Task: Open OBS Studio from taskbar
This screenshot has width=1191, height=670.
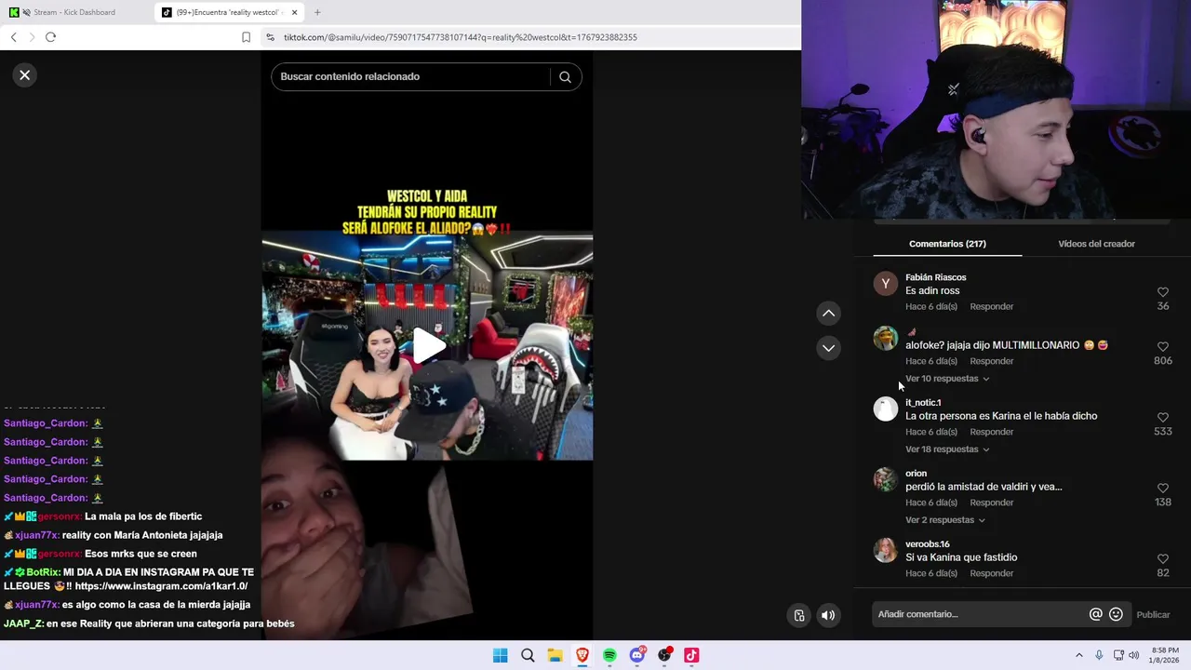Action: pos(664,655)
